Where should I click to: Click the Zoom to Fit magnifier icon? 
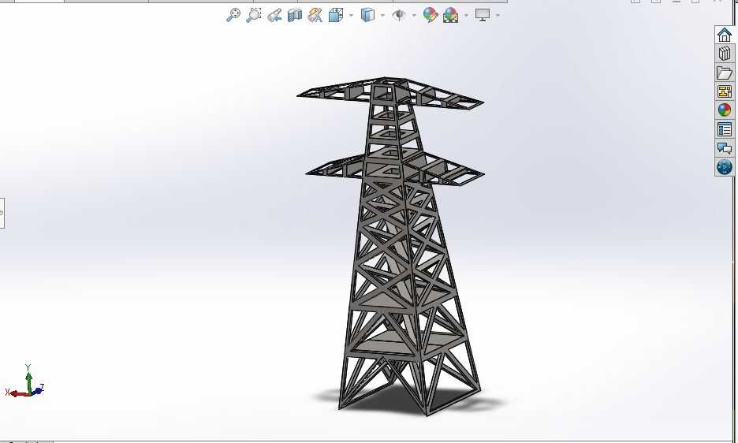click(x=233, y=15)
